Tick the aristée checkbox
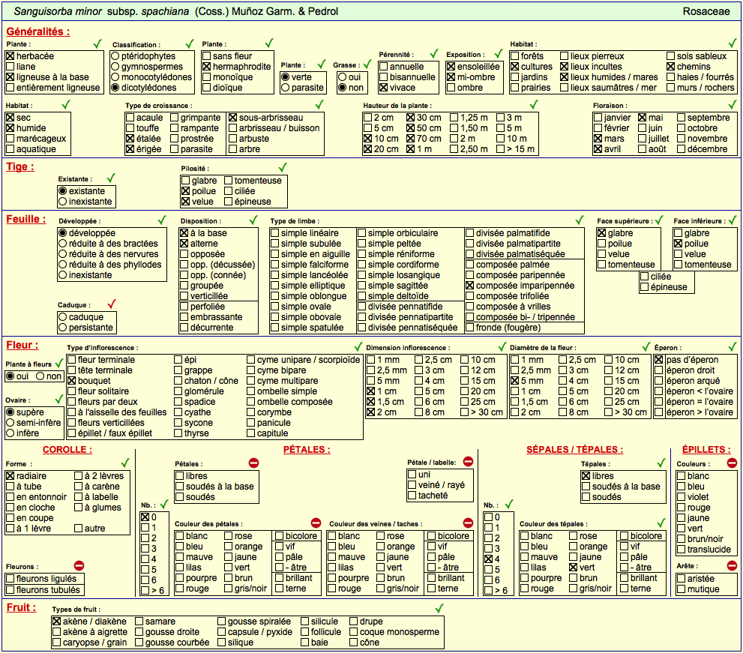Viewport: 743px width, 653px height. click(682, 579)
